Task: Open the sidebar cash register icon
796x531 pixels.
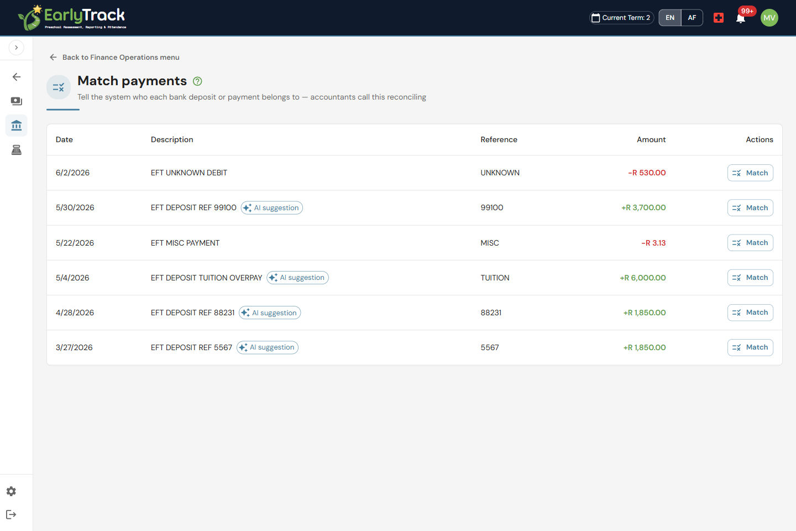Action: click(x=17, y=150)
